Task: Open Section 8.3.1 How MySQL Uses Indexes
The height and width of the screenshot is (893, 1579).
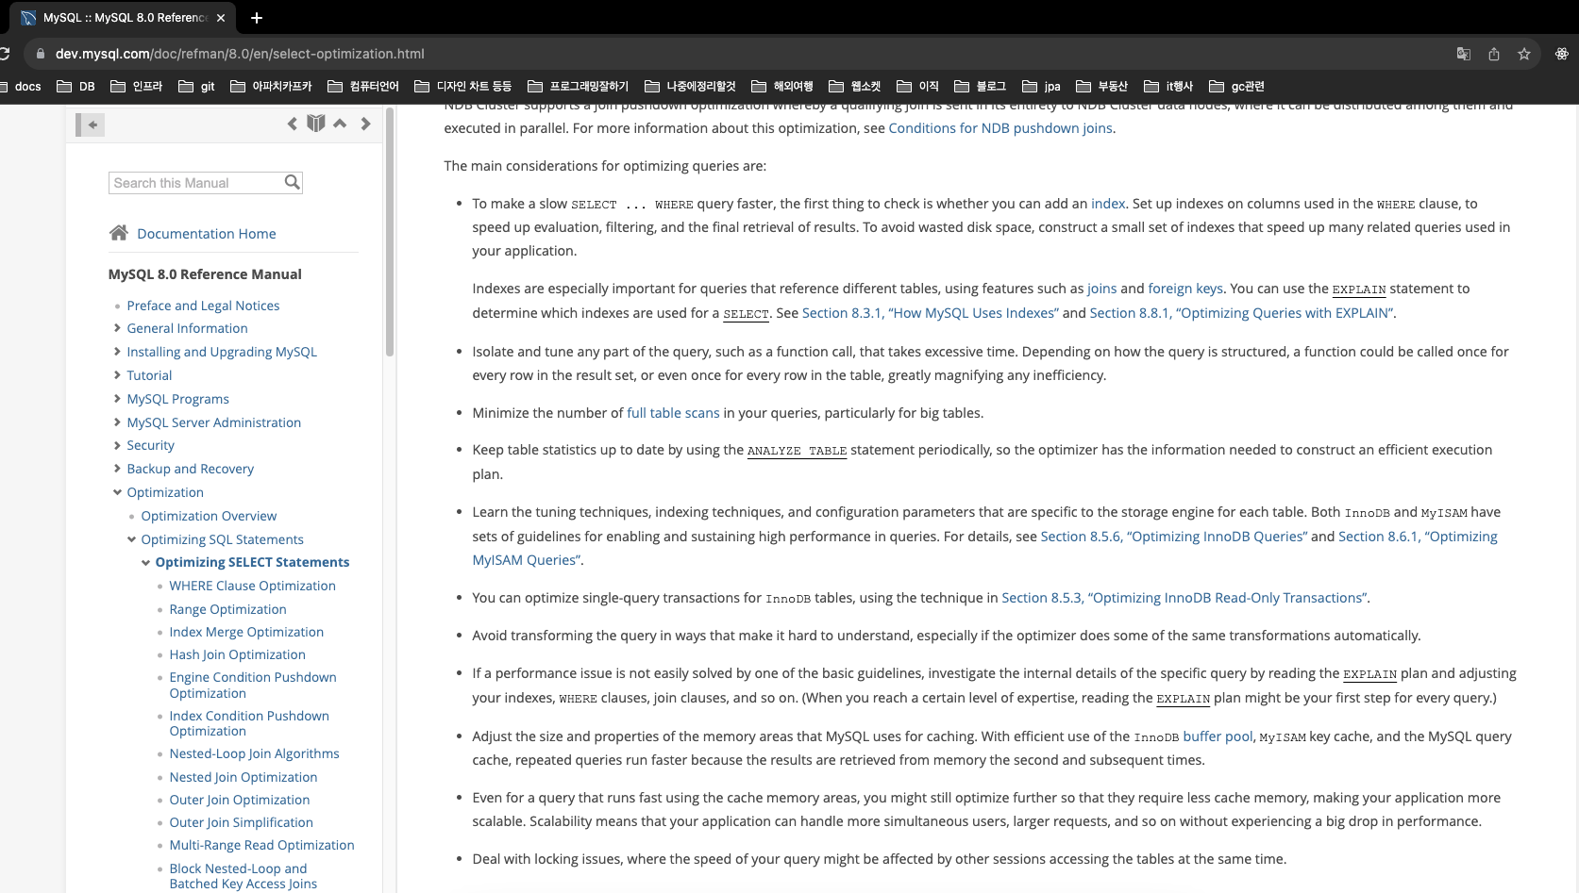Action: (931, 313)
